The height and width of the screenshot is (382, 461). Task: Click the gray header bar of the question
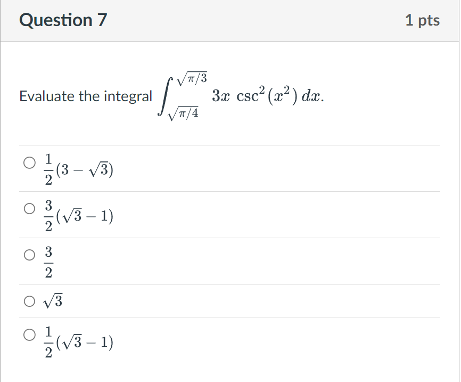tap(230, 20)
